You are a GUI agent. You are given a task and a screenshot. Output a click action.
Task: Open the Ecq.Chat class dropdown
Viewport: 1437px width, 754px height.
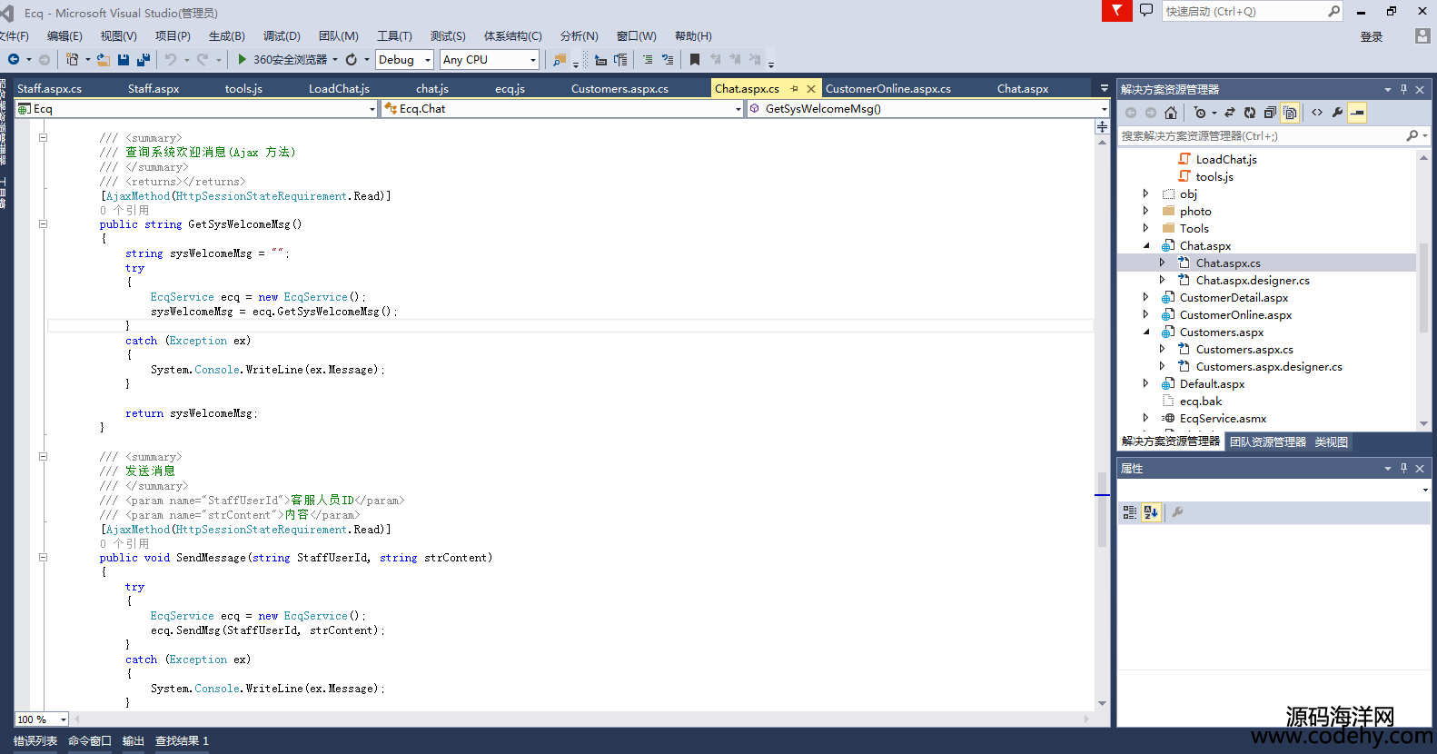(563, 109)
